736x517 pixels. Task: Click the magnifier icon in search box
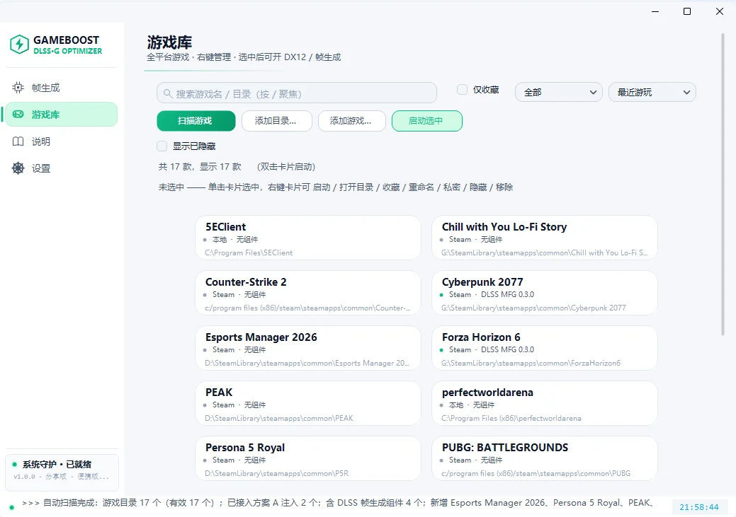pos(168,94)
